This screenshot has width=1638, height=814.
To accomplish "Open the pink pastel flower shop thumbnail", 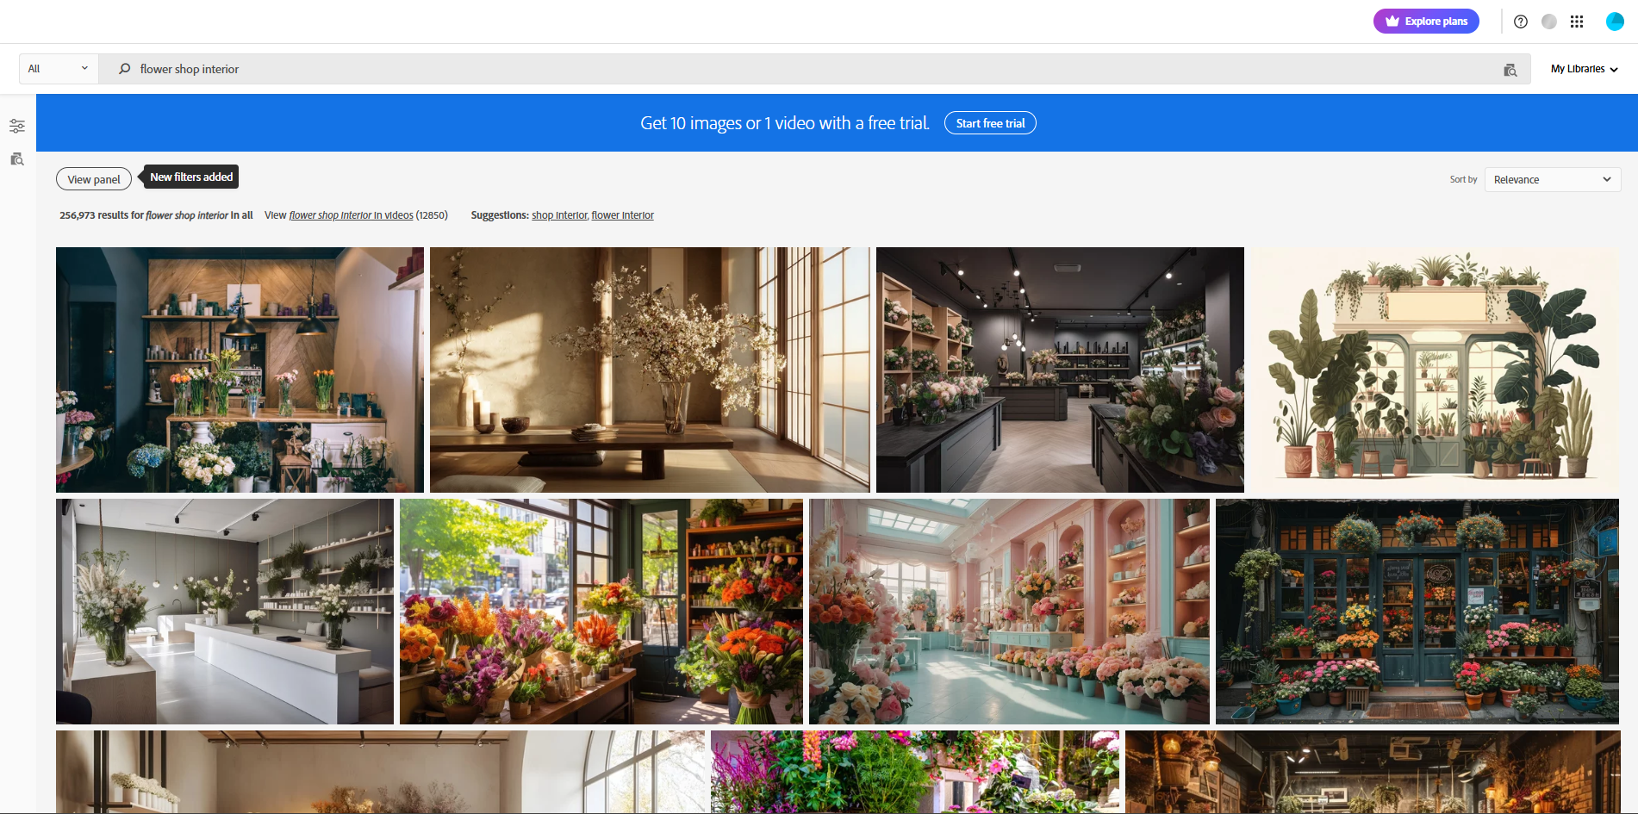I will (x=1009, y=611).
